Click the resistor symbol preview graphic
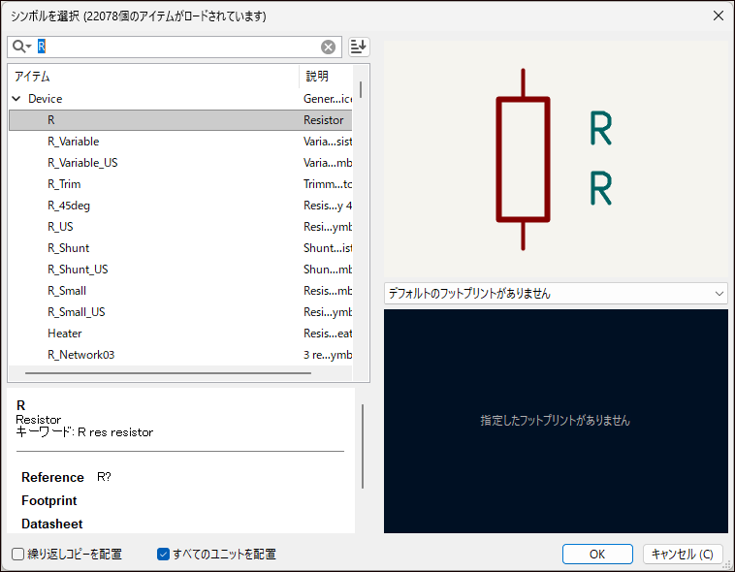The height and width of the screenshot is (572, 735). tap(524, 159)
